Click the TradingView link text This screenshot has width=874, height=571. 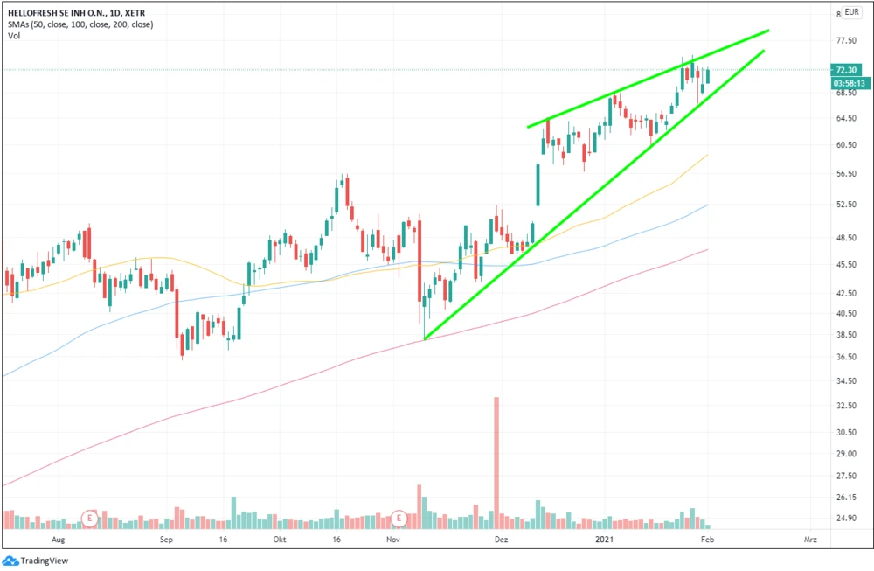(45, 561)
